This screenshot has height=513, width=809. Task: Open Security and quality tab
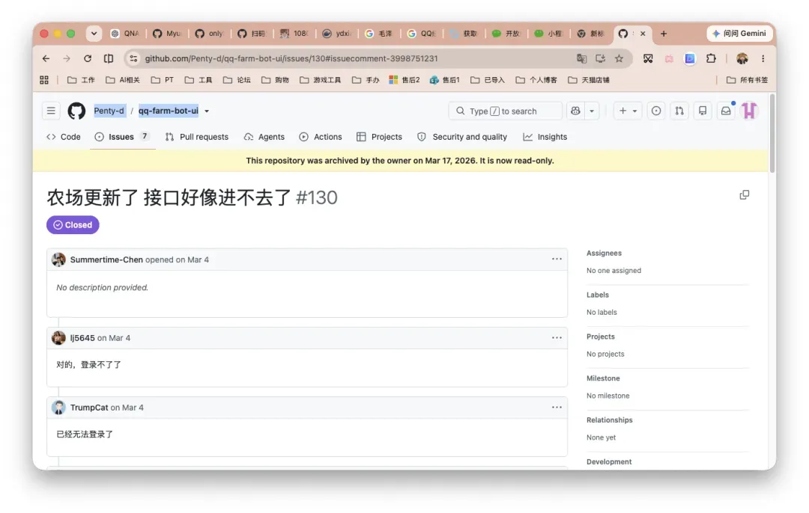coord(462,137)
